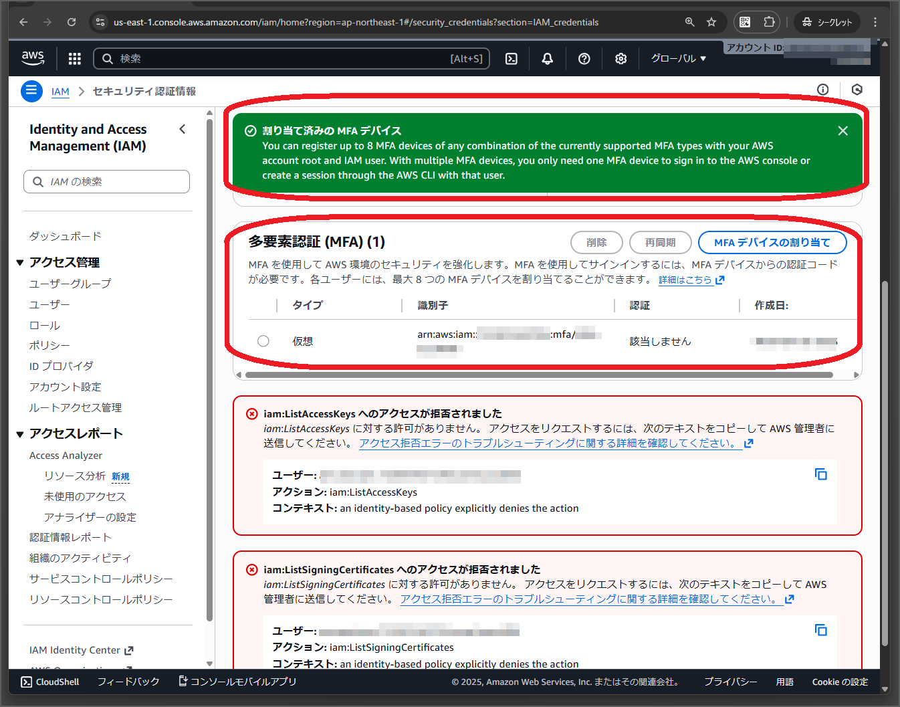900x707 pixels.
Task: Open アカウント設定 in the sidebar
Action: 66,387
